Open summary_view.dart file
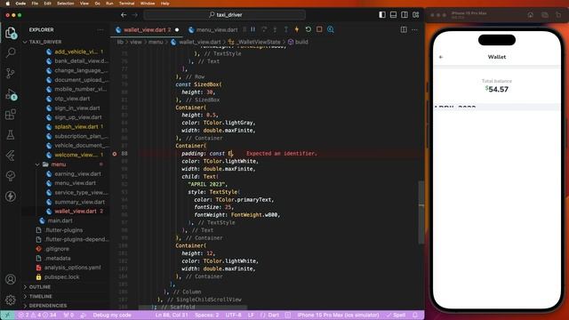This screenshot has height=320, width=569. pos(79,202)
